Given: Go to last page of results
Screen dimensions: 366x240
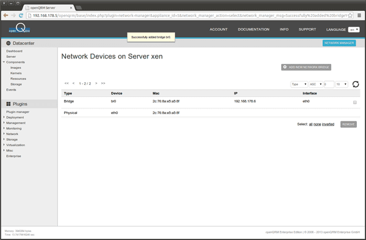Looking at the screenshot, I should (103, 83).
